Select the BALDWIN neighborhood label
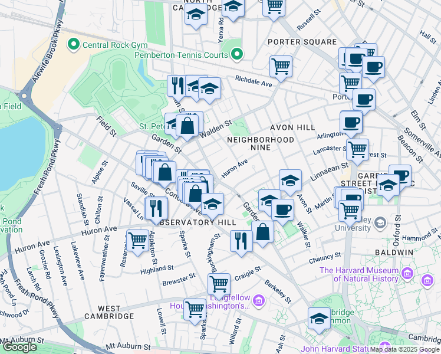This screenshot has height=354, width=441. point(394,253)
